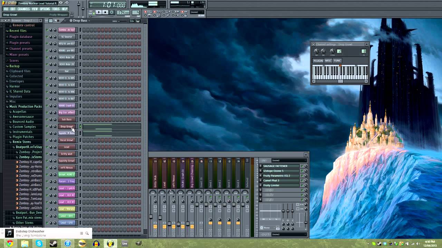Open the Camel Phat 3 slot menu arrow
Viewport: 442px width, 248px height.
coord(261,180)
